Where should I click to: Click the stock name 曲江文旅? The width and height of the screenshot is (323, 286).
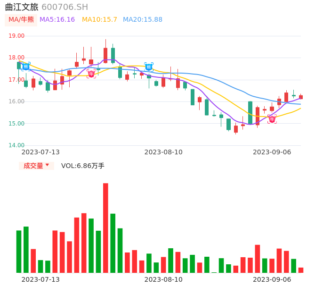pyautogui.click(x=22, y=7)
